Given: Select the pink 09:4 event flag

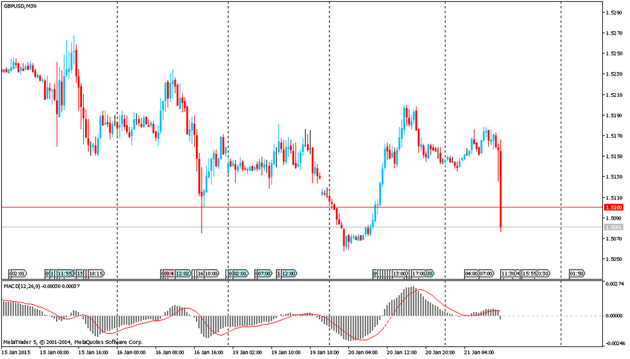Looking at the screenshot, I should click(x=168, y=273).
